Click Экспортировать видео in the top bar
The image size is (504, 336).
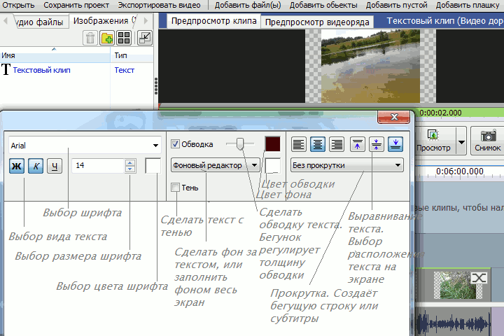click(159, 5)
